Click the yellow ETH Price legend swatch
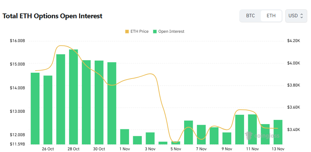 (x=127, y=31)
